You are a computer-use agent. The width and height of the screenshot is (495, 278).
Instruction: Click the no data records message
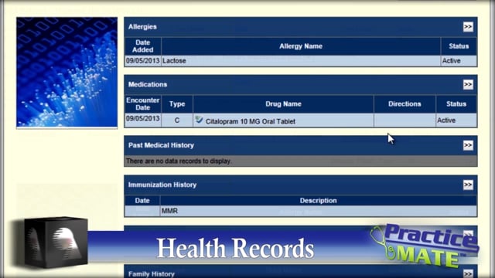click(x=179, y=161)
